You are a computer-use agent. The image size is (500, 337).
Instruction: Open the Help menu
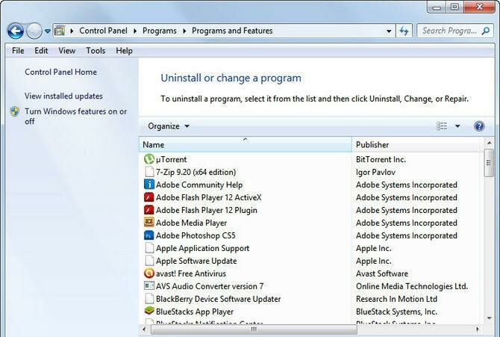point(124,51)
